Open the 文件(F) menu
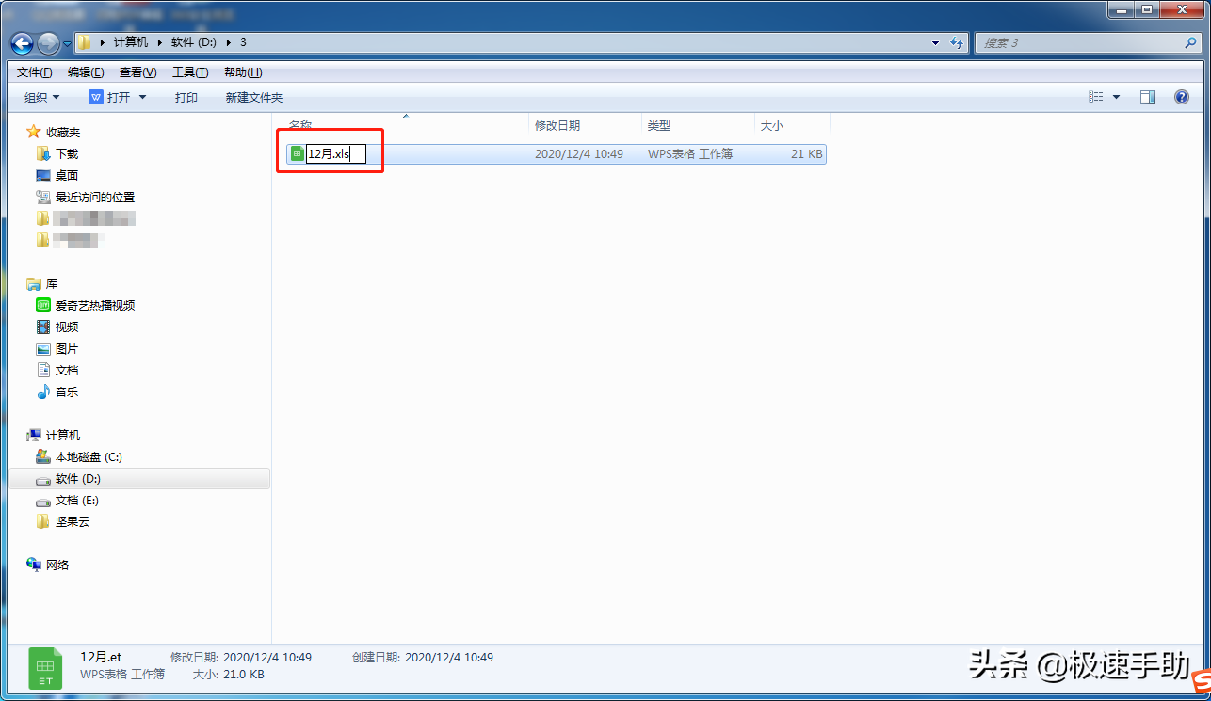The image size is (1211, 701). tap(34, 72)
